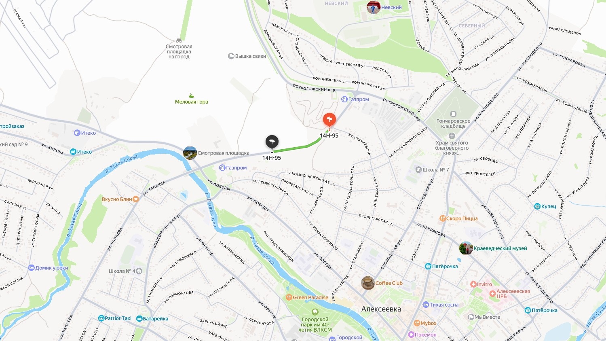Open the Домик у реки hotel icon

(x=31, y=268)
